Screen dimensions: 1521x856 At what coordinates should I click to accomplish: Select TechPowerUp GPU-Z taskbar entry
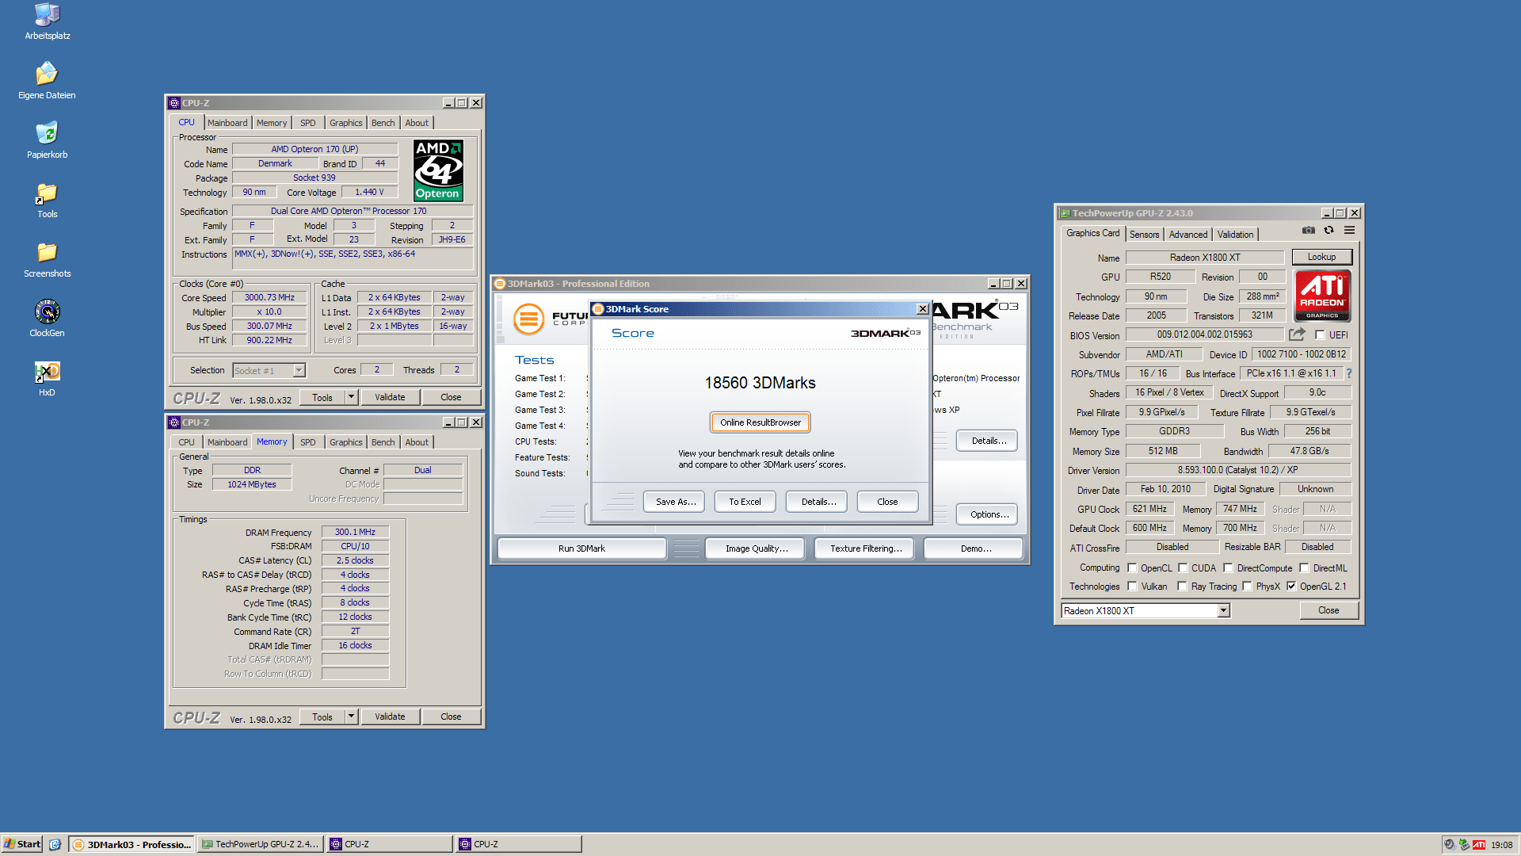[259, 844]
